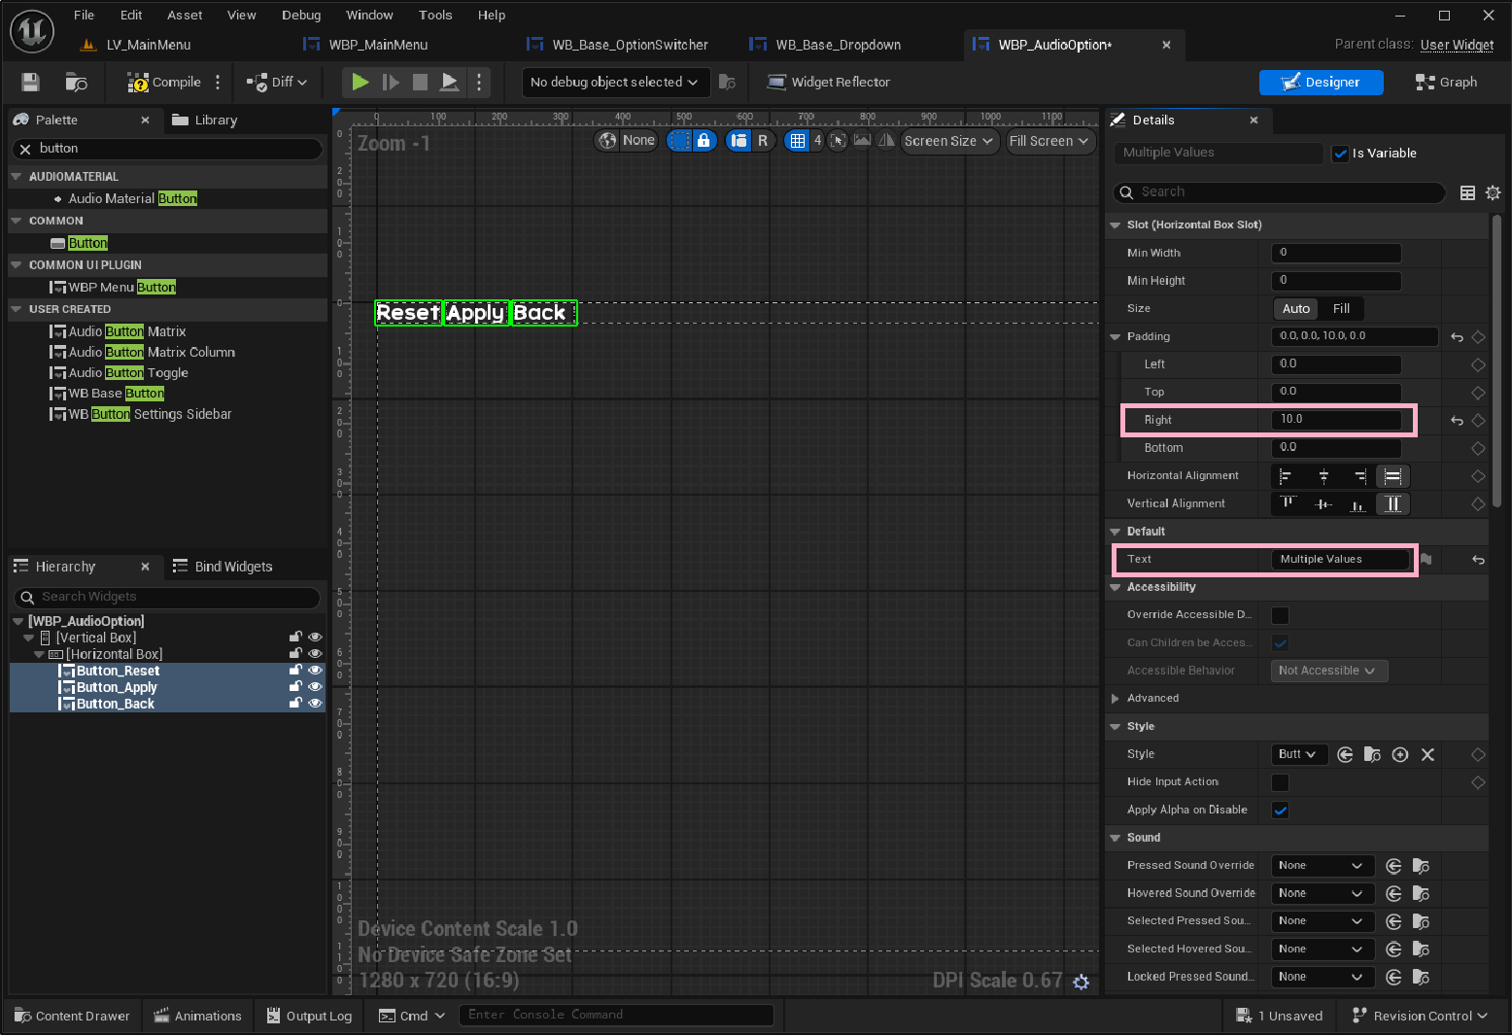Open Compile options menu
The width and height of the screenshot is (1512, 1036).
click(x=218, y=83)
